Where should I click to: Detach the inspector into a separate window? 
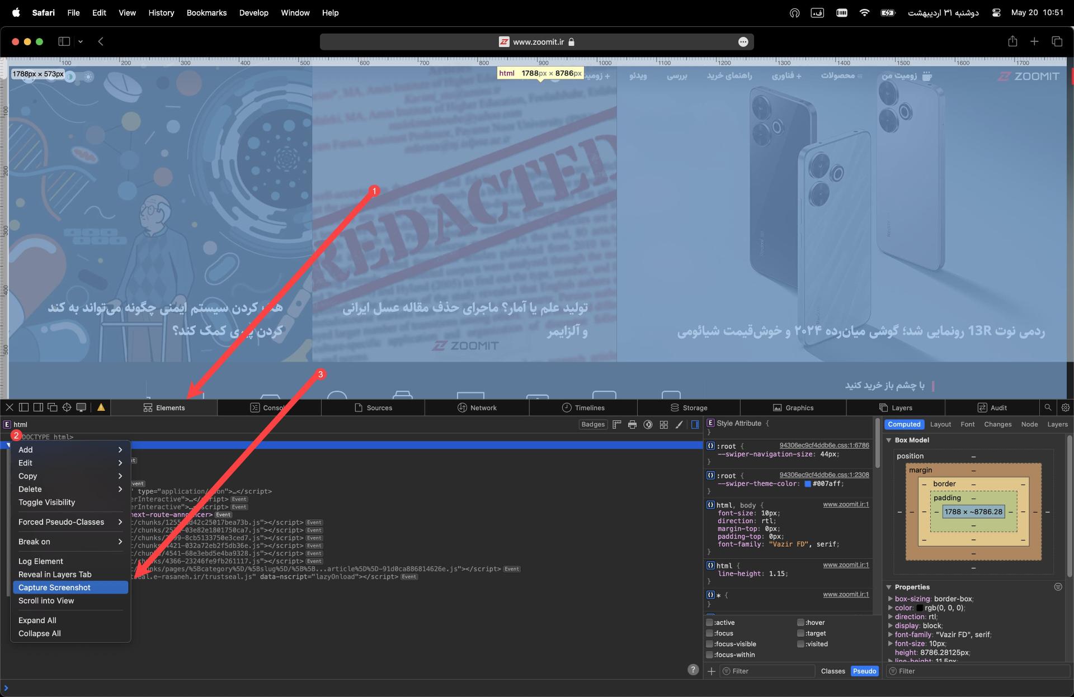53,407
